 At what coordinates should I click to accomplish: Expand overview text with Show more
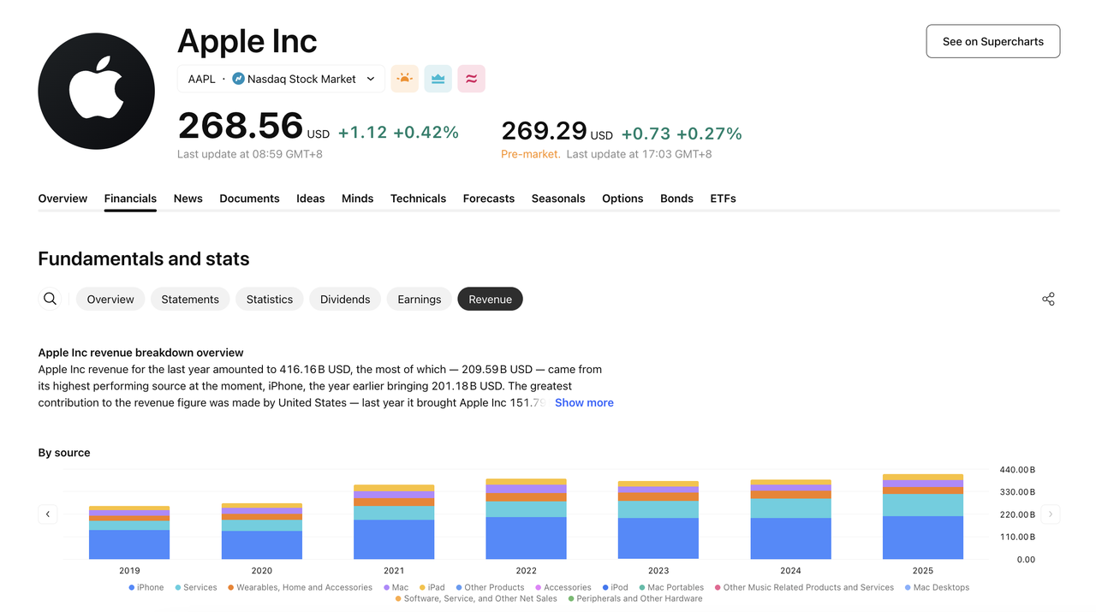coord(584,402)
